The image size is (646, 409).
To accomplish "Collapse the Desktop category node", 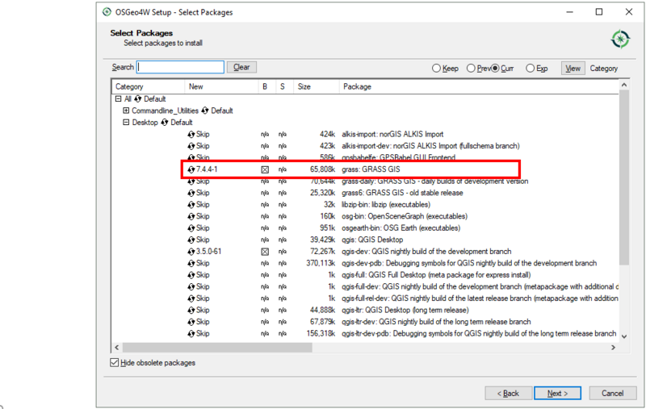I will [x=127, y=123].
